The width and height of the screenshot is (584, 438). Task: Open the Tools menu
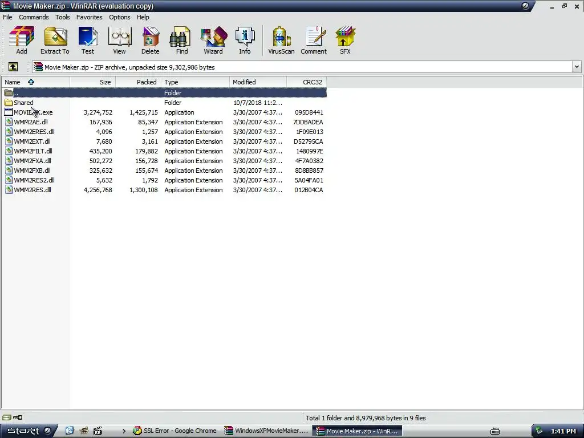[63, 17]
